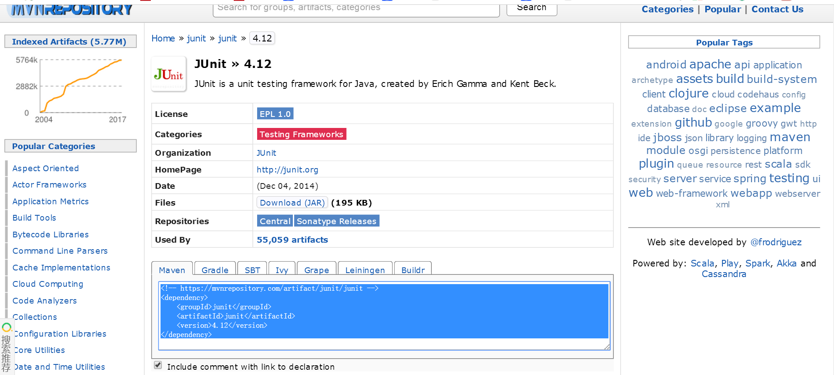Image resolution: width=834 pixels, height=375 pixels.
Task: Click the 4.12 version breadcrumb badge
Action: coord(262,38)
